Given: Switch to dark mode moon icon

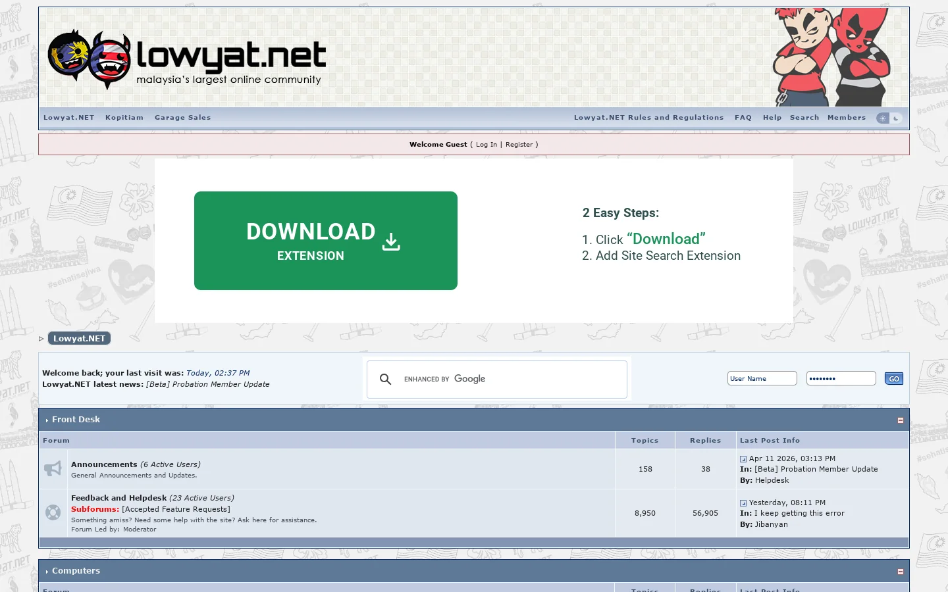Looking at the screenshot, I should [x=896, y=118].
